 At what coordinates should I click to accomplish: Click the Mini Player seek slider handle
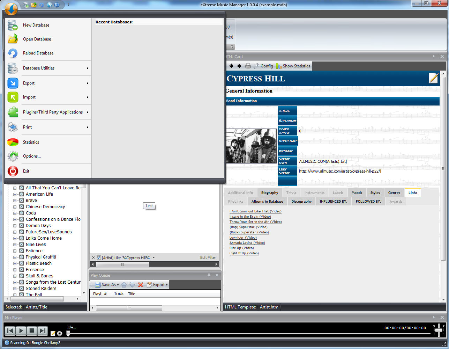coord(68,334)
